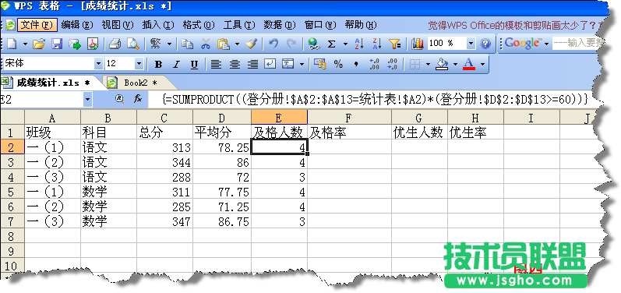Save the workbook with the floppy icon

coord(58,44)
